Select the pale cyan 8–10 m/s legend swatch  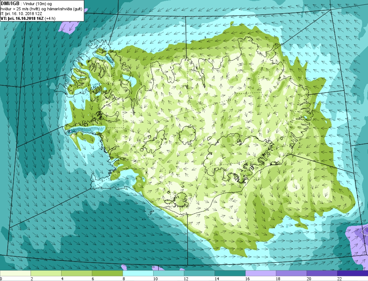(138, 273)
